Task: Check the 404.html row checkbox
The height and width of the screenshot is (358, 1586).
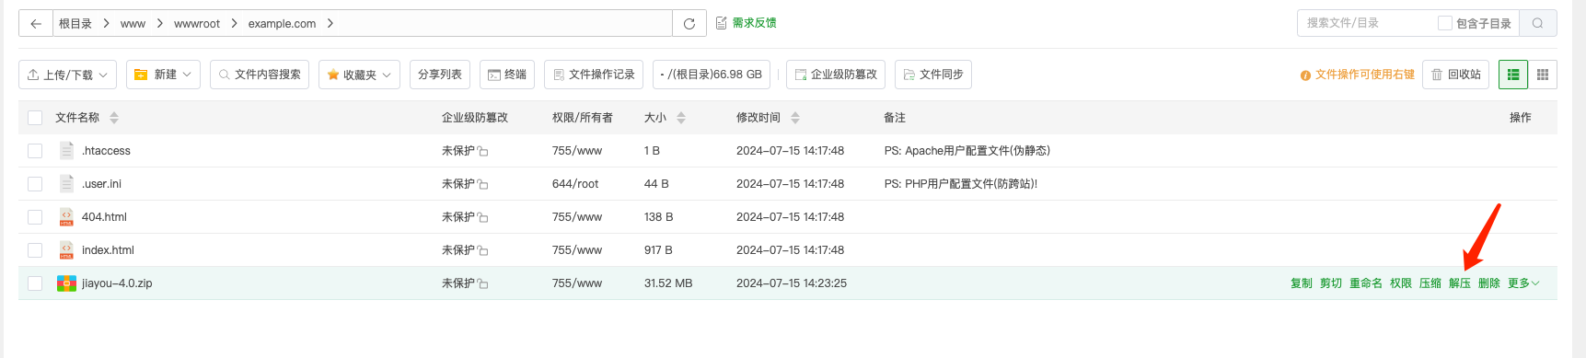Action: point(35,217)
